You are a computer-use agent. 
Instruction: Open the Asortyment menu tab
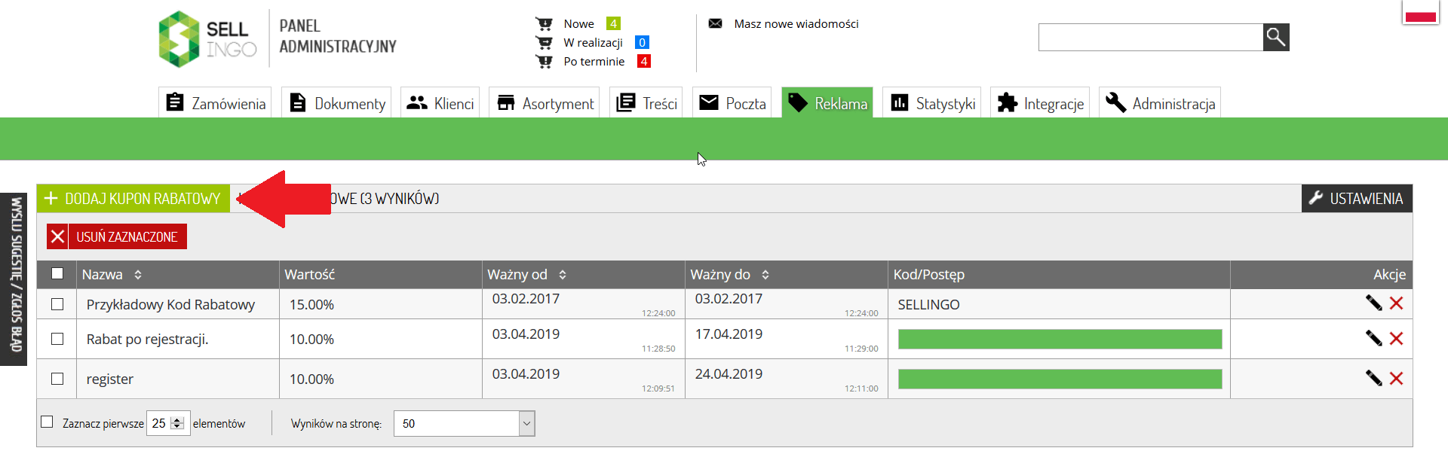pos(545,103)
